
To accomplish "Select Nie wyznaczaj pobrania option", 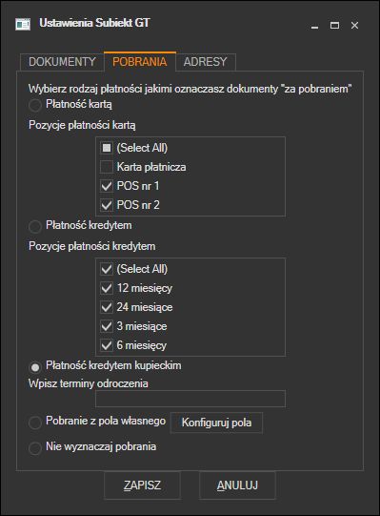I will (x=35, y=448).
